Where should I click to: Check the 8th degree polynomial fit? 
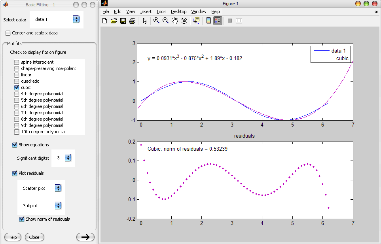click(x=17, y=119)
